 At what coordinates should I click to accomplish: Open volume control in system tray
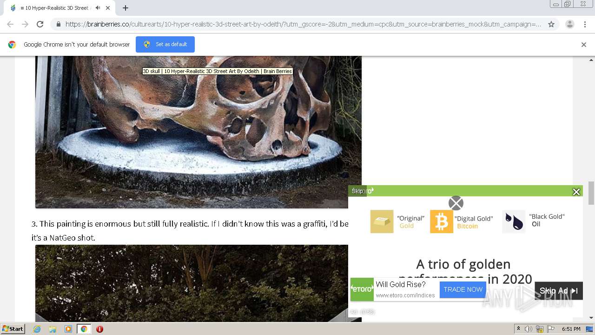pyautogui.click(x=529, y=329)
